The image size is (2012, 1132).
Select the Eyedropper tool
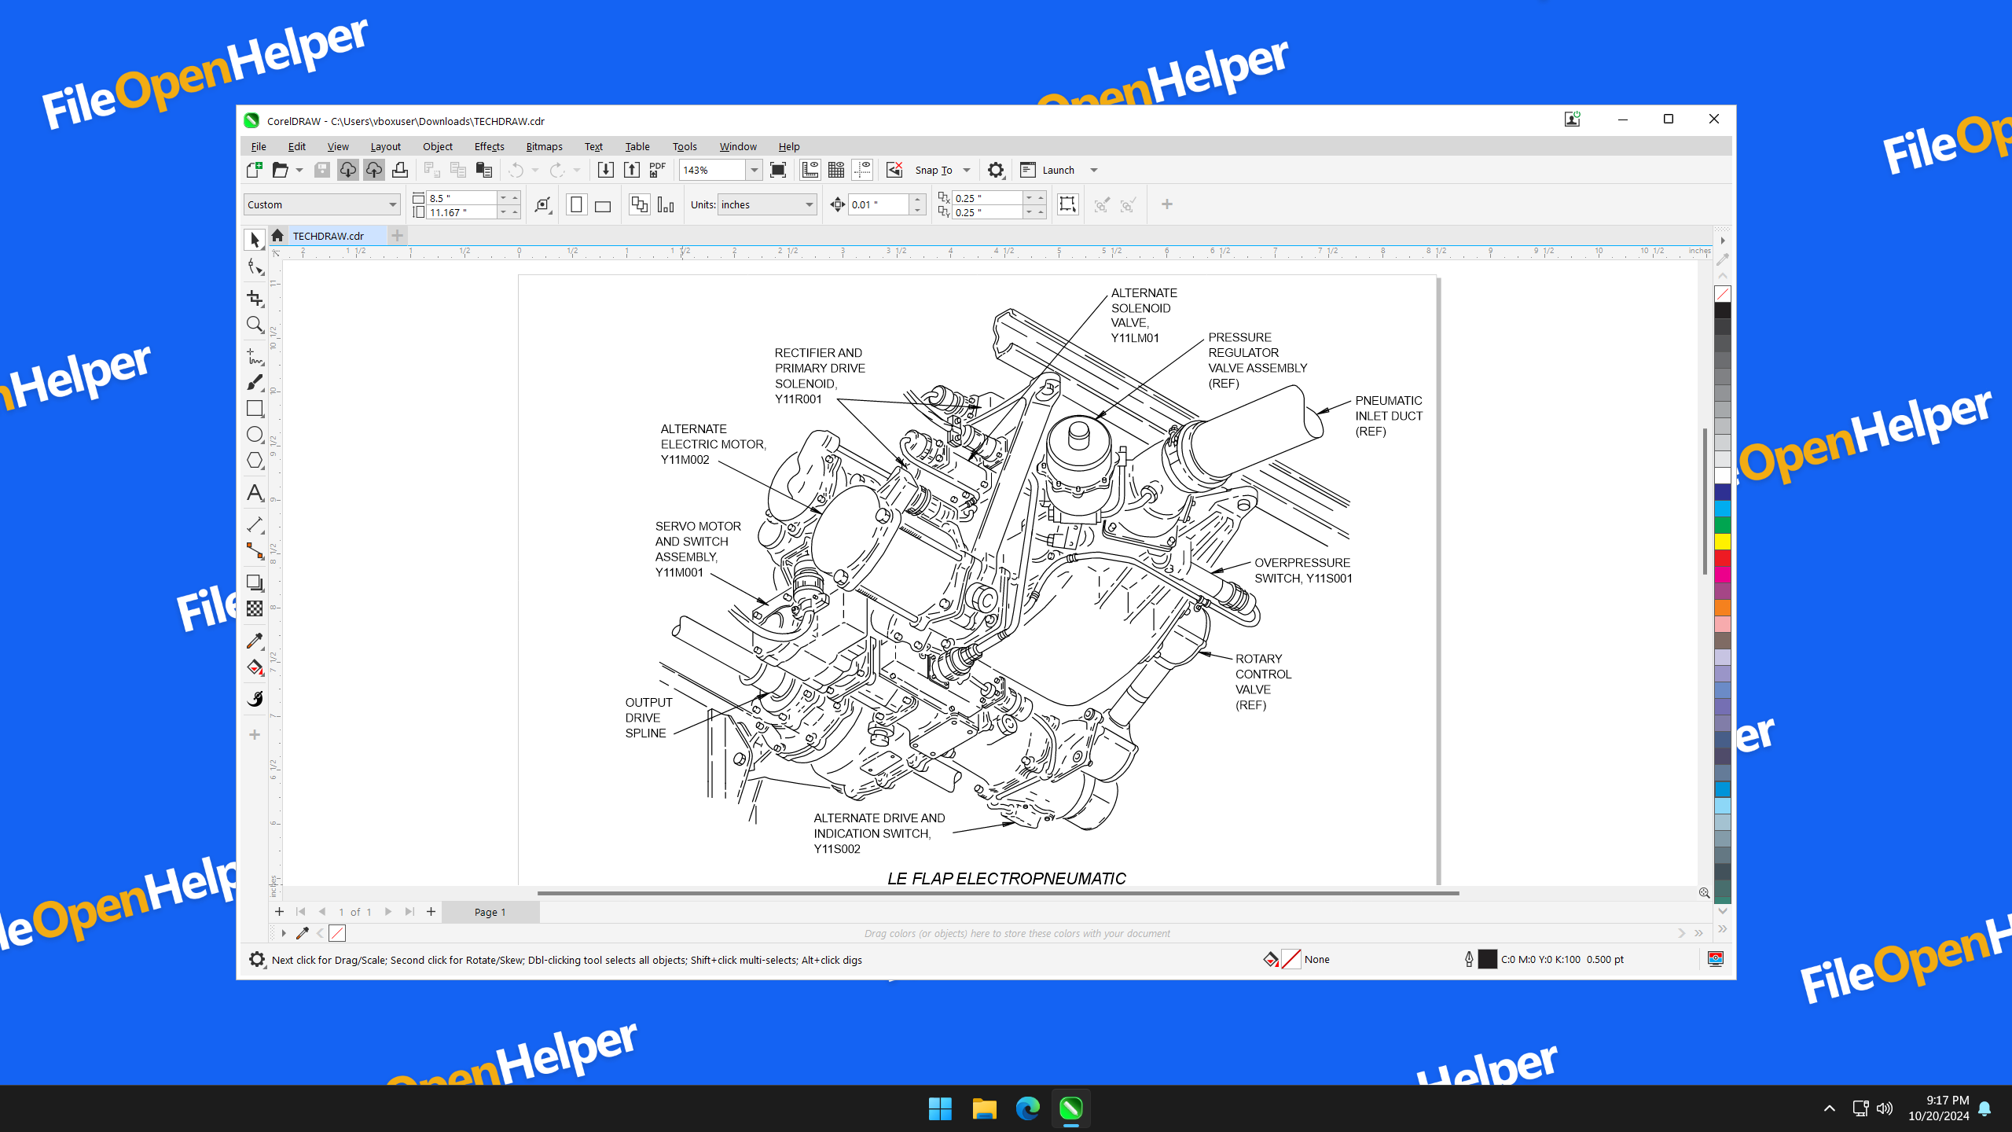(x=254, y=641)
